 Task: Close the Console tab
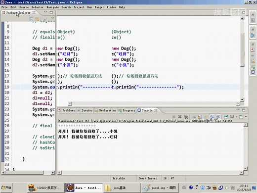coord(156,110)
